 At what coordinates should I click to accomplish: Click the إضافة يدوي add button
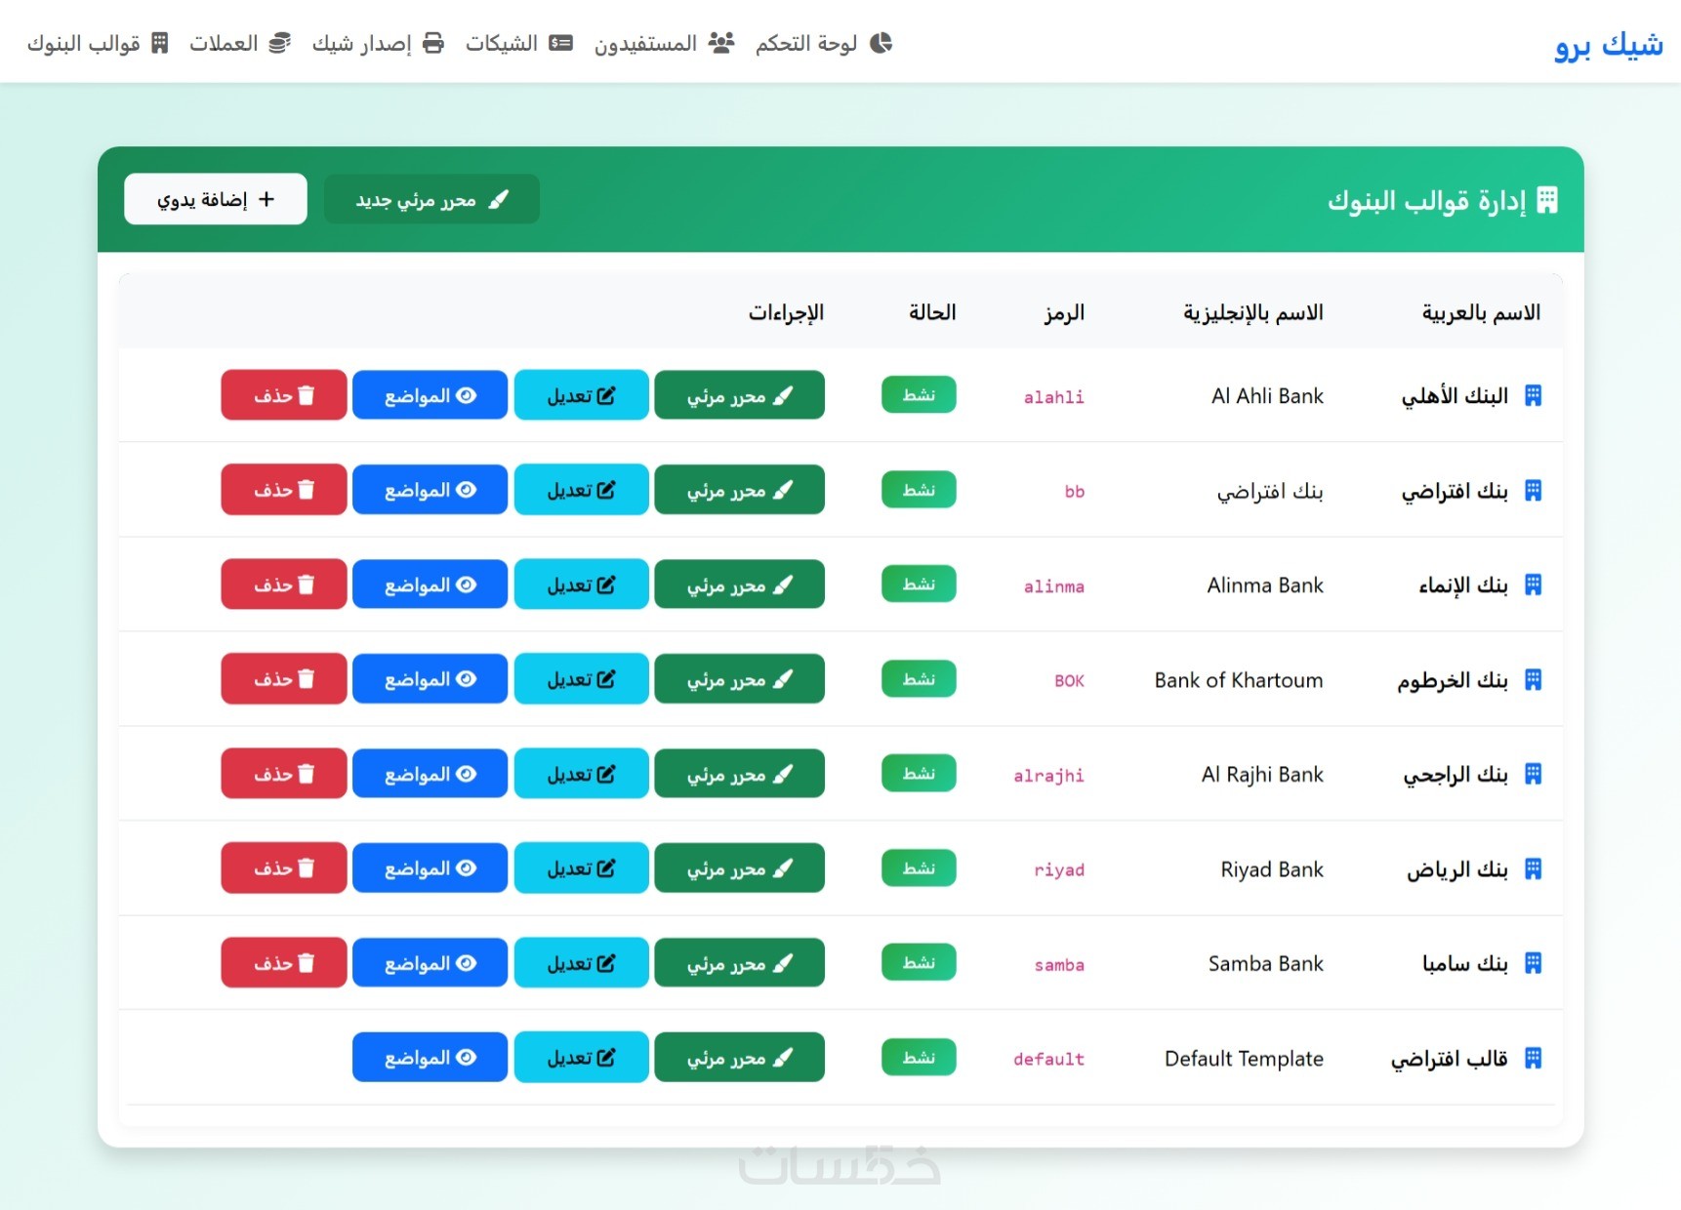pos(216,199)
